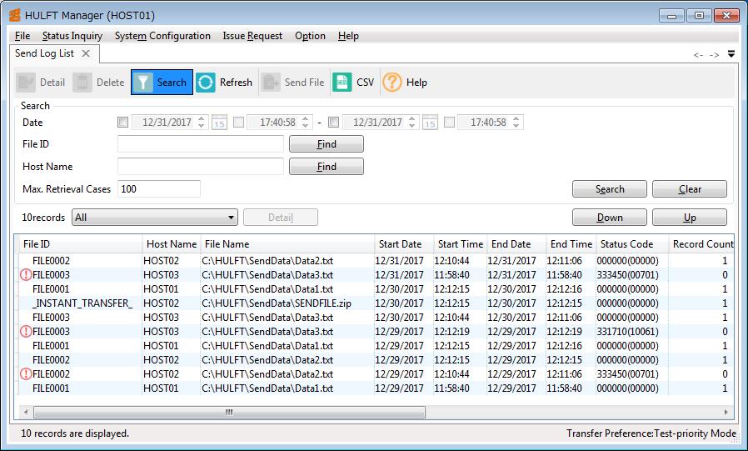The width and height of the screenshot is (748, 451).
Task: Sort by Start Date column header
Action: [404, 244]
